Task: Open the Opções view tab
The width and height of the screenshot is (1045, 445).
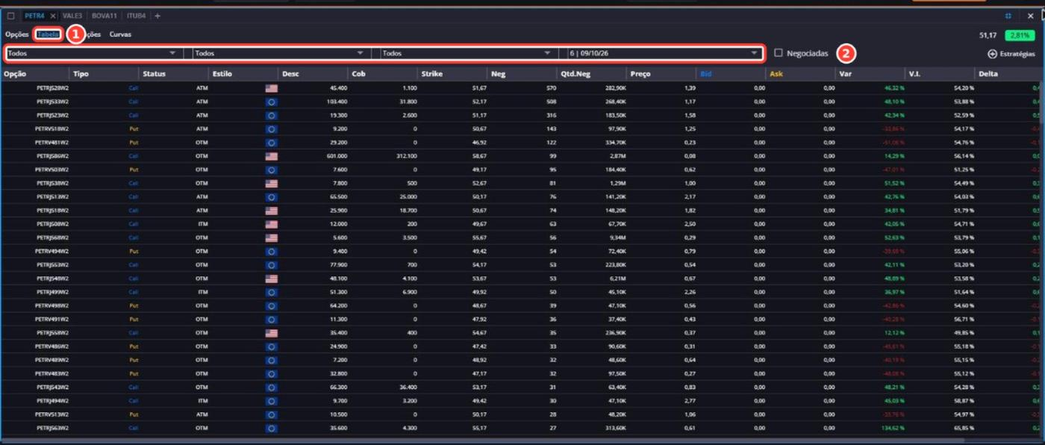Action: [x=16, y=34]
